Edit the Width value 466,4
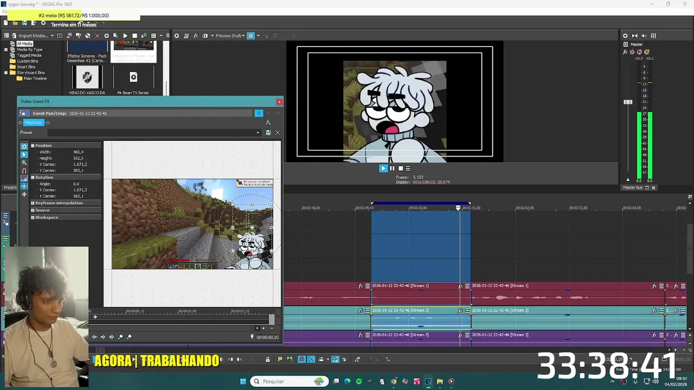The height and width of the screenshot is (390, 694). click(79, 152)
